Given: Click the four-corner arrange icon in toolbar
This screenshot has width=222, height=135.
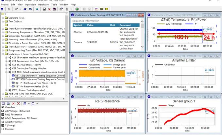Looking at the screenshot, I should pyautogui.click(x=67, y=9).
